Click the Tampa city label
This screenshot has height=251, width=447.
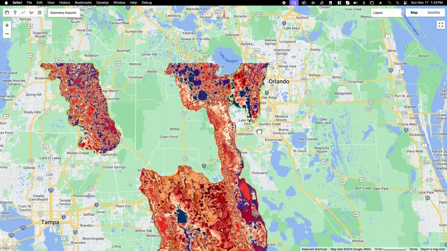click(50, 222)
